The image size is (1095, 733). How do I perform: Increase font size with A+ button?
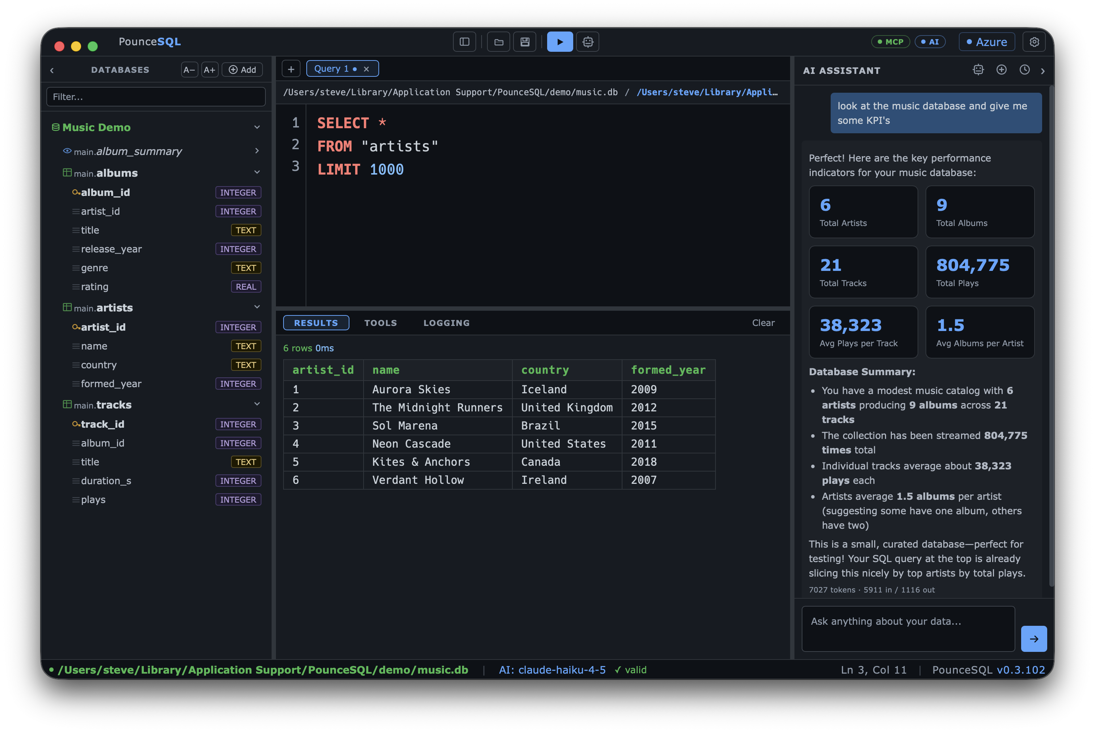[x=209, y=70]
